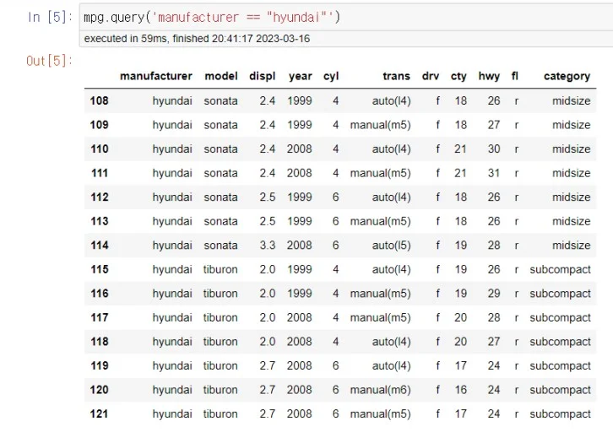Screen dimensions: 613x432
Task: Click the cty column header
Action: pyautogui.click(x=458, y=76)
